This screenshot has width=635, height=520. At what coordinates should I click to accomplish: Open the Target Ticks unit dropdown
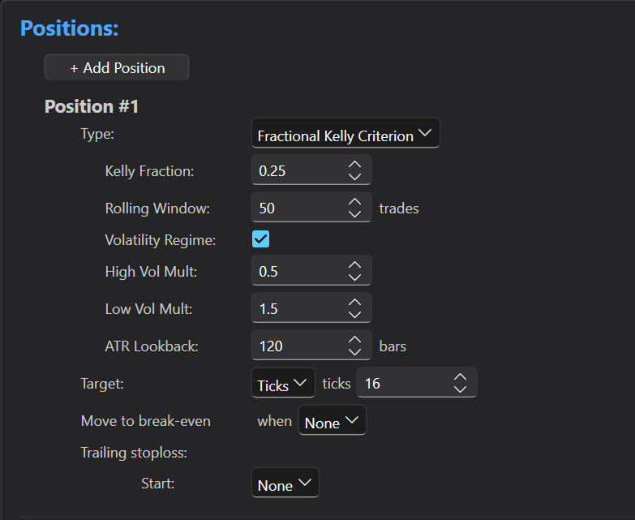(282, 384)
